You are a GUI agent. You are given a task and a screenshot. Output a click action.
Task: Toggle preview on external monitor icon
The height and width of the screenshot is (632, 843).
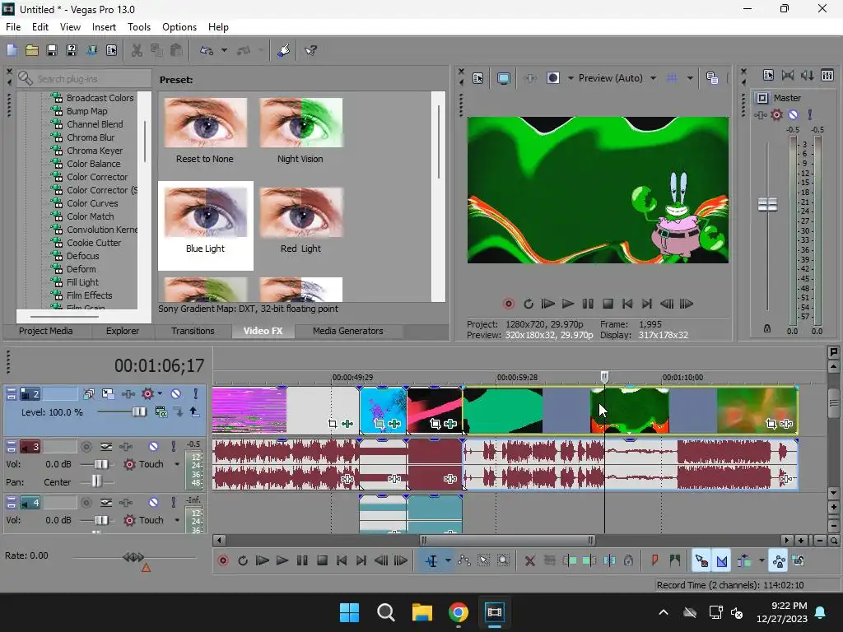pos(504,78)
